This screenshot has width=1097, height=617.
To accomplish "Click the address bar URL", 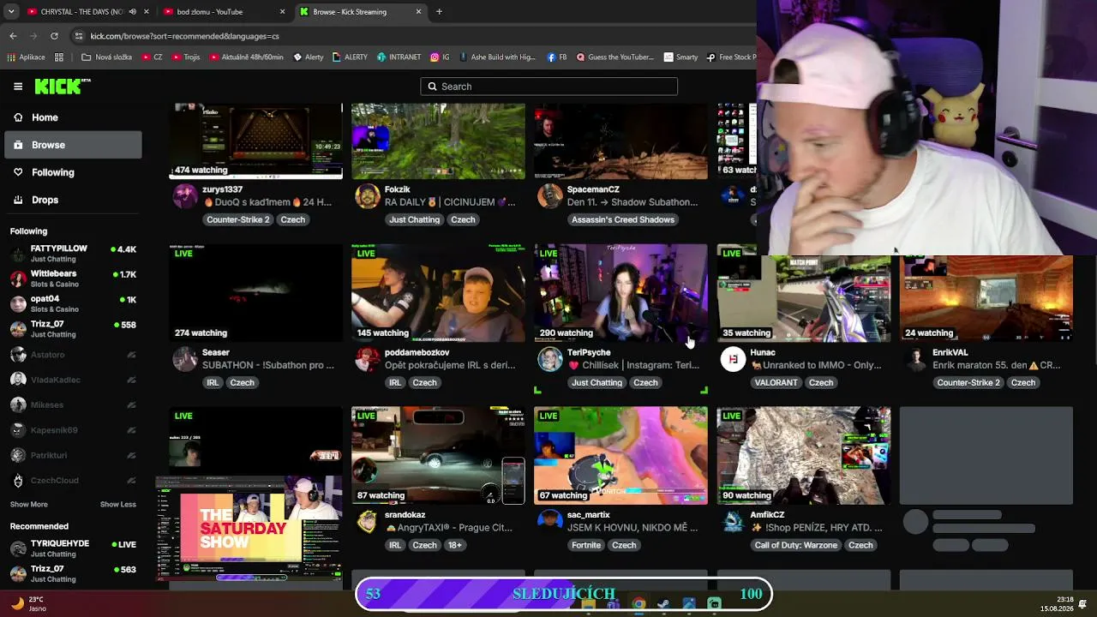I will [x=185, y=36].
